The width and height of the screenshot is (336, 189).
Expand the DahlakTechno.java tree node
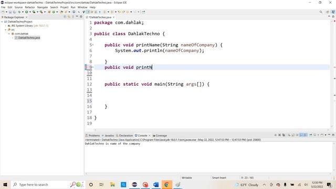[13, 38]
